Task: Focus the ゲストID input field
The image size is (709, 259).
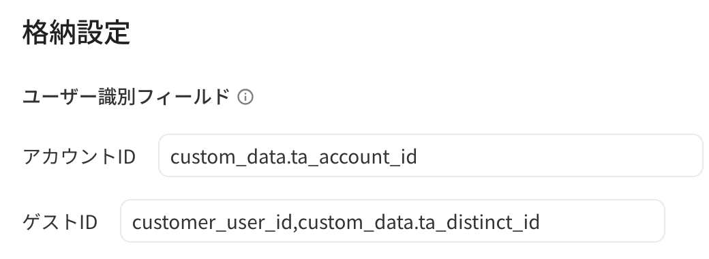Action: click(x=393, y=221)
